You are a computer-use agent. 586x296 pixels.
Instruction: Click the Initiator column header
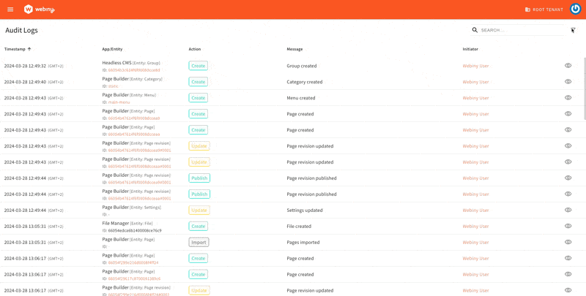[x=470, y=49]
